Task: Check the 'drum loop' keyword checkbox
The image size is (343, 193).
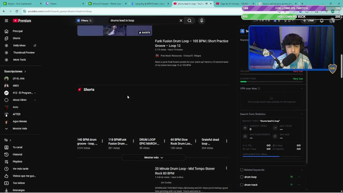Action: click(242, 177)
